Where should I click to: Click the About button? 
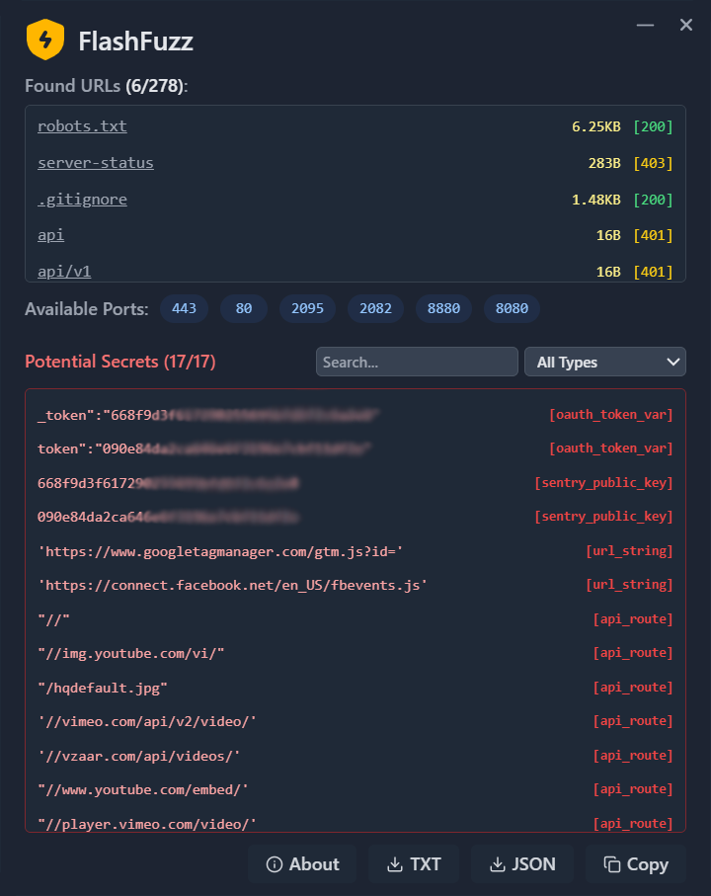point(302,864)
